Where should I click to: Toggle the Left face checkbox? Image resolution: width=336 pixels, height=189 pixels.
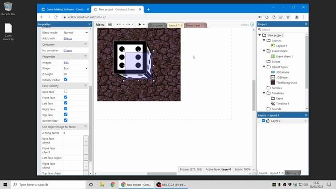pos(66,103)
